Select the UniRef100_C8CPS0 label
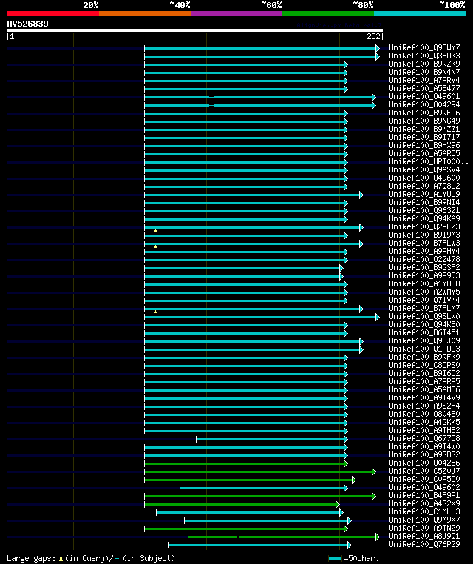Viewport: 473px width, 564px height. pyautogui.click(x=424, y=365)
